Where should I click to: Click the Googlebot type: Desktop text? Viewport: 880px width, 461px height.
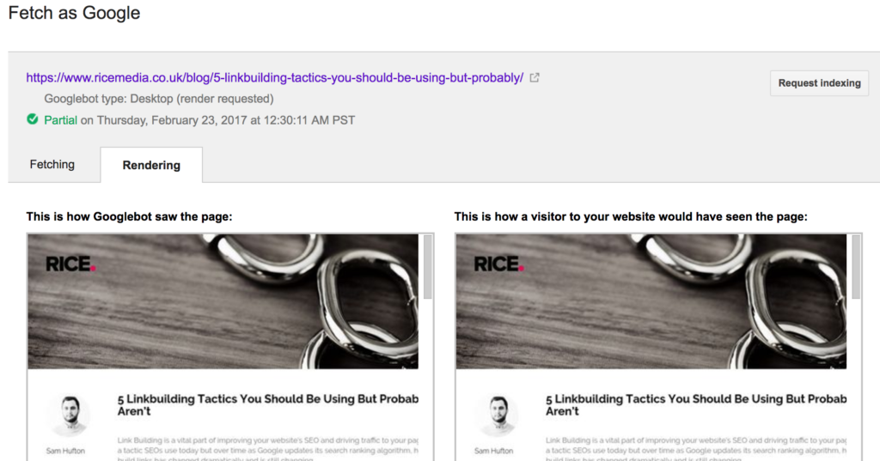(x=159, y=99)
